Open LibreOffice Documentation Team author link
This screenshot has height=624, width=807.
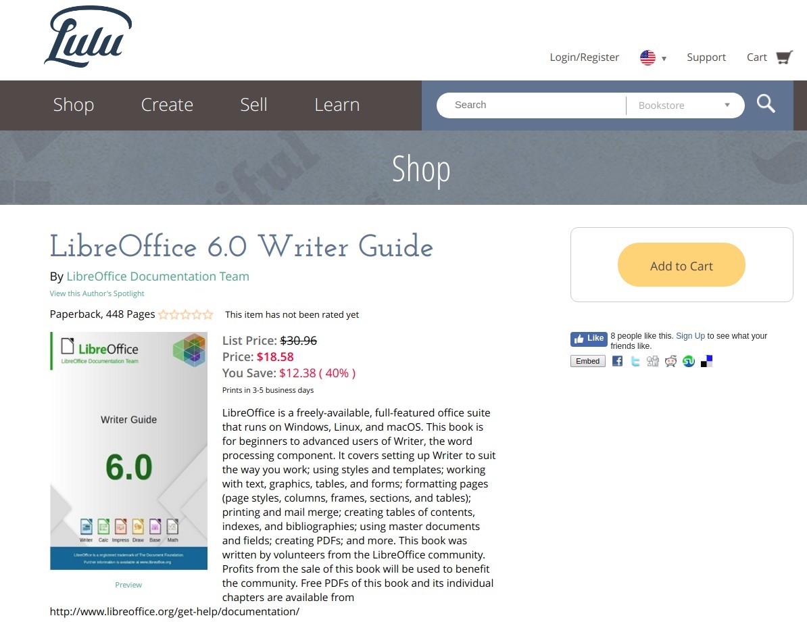157,277
